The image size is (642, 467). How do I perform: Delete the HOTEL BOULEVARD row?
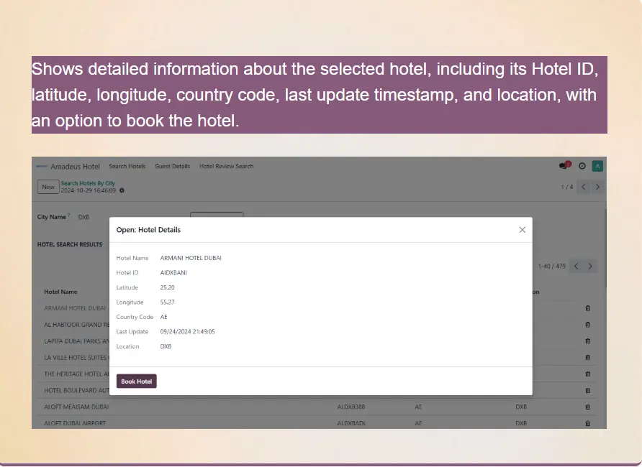(x=587, y=391)
